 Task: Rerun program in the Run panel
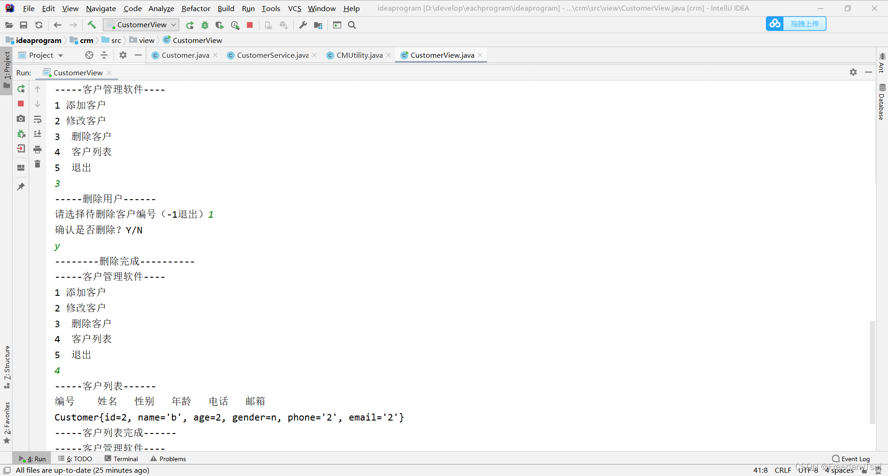[x=21, y=89]
